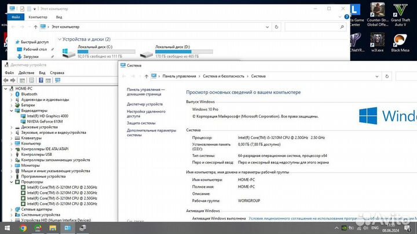Click the refresh button in the System window

coord(387,76)
